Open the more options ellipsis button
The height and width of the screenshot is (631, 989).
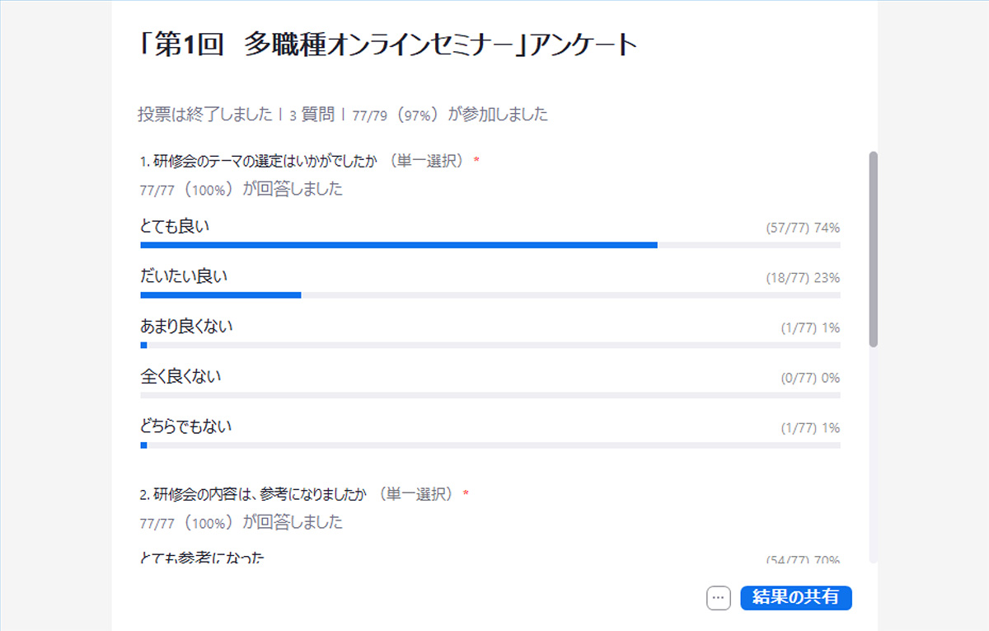(x=719, y=599)
